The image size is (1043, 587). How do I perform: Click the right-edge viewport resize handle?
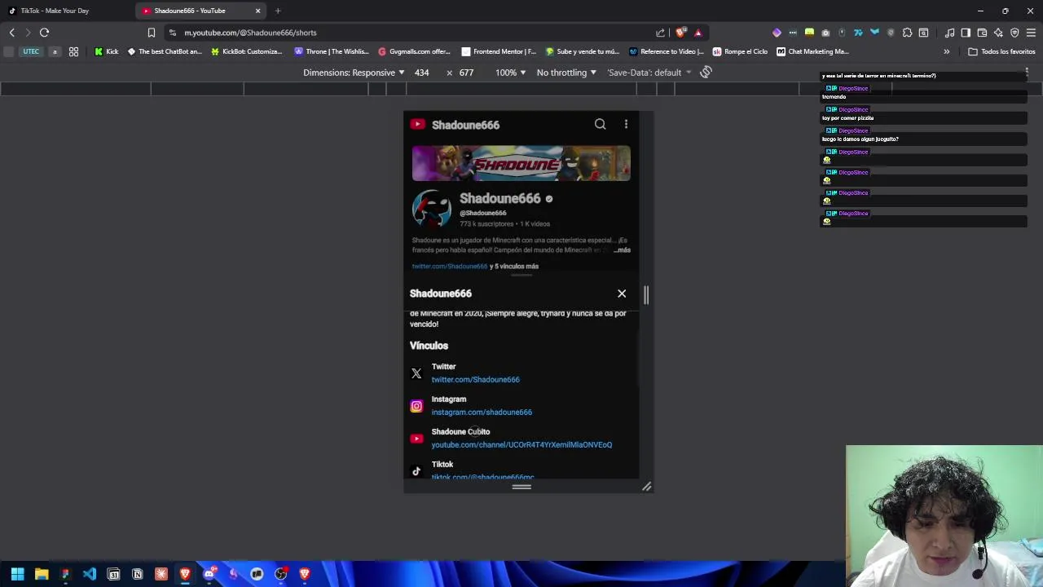click(646, 294)
